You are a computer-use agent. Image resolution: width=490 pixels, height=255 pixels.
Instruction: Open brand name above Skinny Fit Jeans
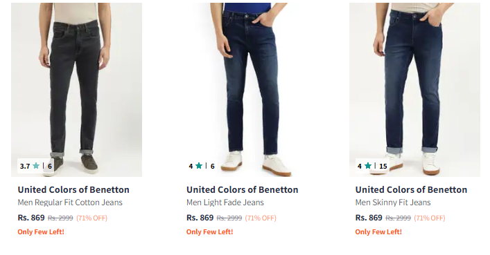(x=411, y=189)
